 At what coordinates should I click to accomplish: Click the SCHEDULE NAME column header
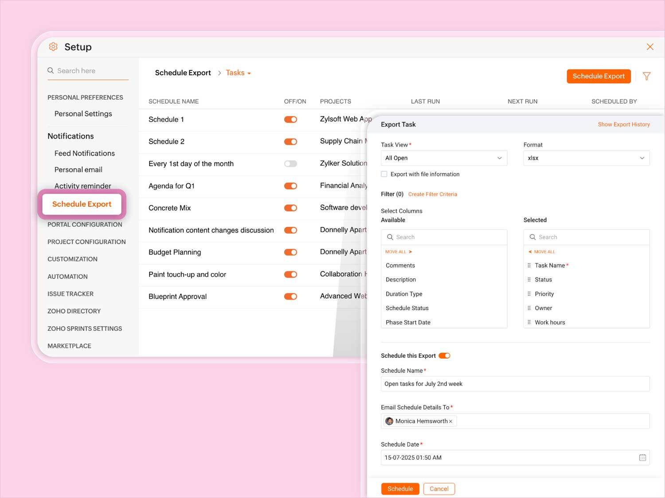coord(173,101)
